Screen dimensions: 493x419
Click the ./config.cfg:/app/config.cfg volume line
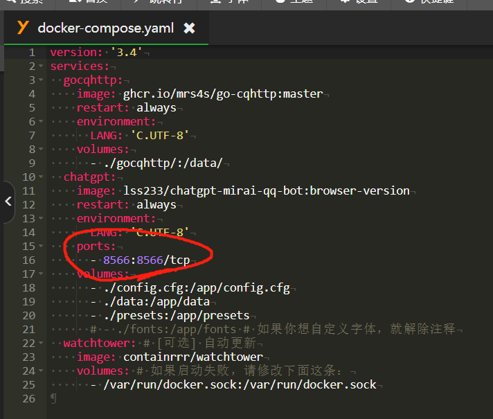pyautogui.click(x=197, y=288)
